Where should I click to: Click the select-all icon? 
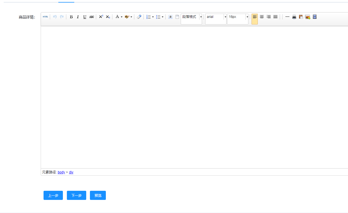[x=170, y=17]
